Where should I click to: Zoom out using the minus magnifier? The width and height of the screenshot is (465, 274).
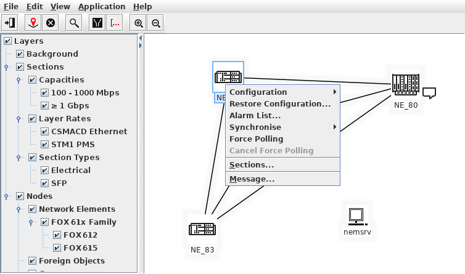tap(156, 23)
